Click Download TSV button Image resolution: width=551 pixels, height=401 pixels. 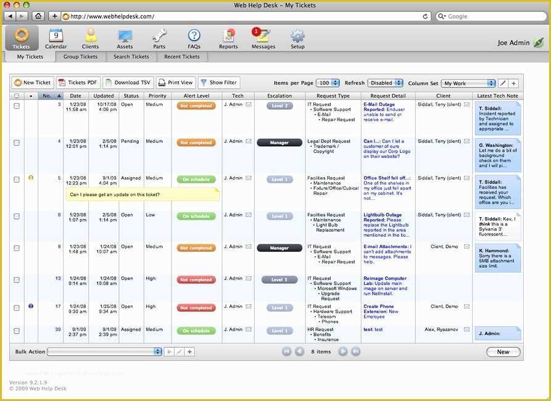[128, 83]
